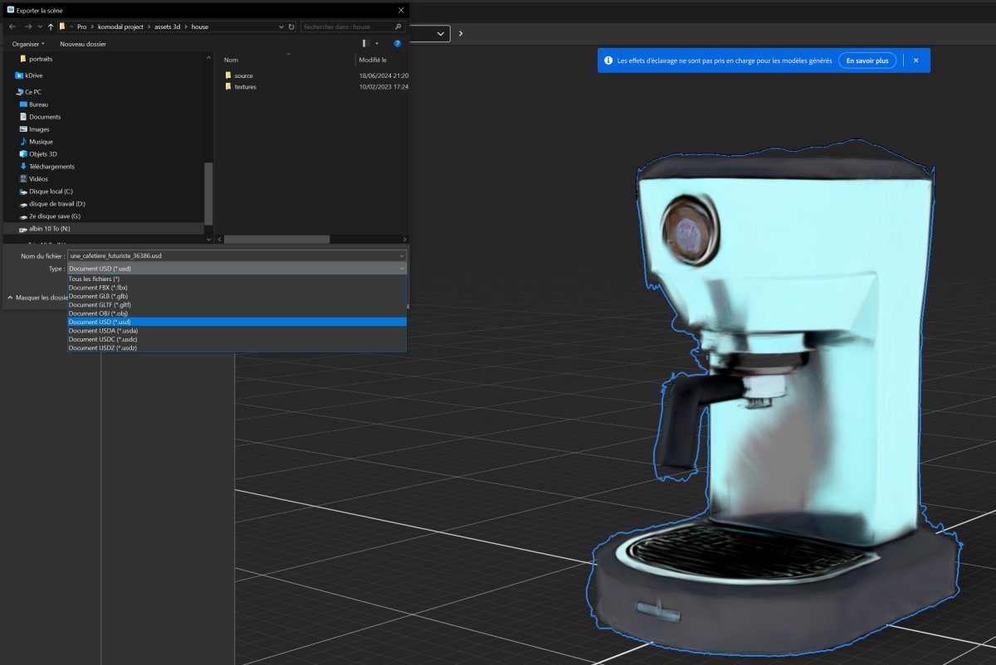Select Document OBJ (*.obj) option

(x=98, y=313)
